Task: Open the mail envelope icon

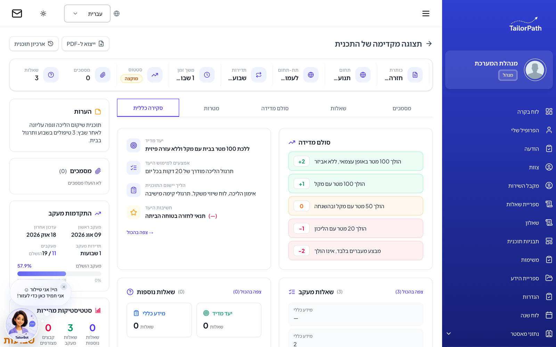Action: click(x=17, y=14)
